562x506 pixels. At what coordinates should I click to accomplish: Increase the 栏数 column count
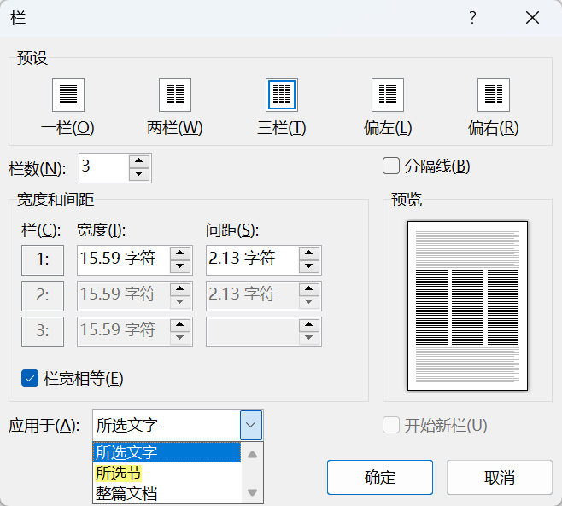pos(139,161)
